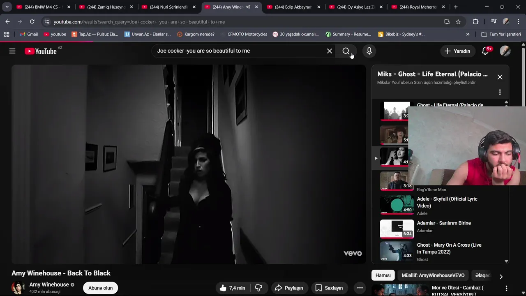Click the search magnifier button

[x=346, y=51]
